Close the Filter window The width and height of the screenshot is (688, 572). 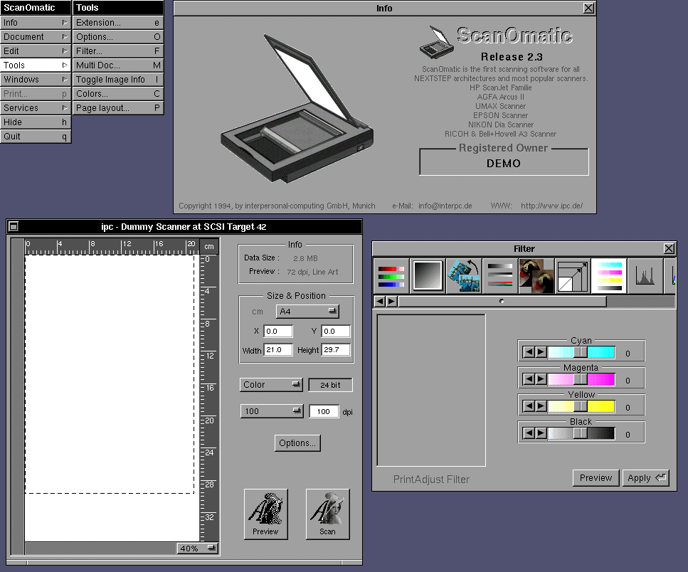669,249
